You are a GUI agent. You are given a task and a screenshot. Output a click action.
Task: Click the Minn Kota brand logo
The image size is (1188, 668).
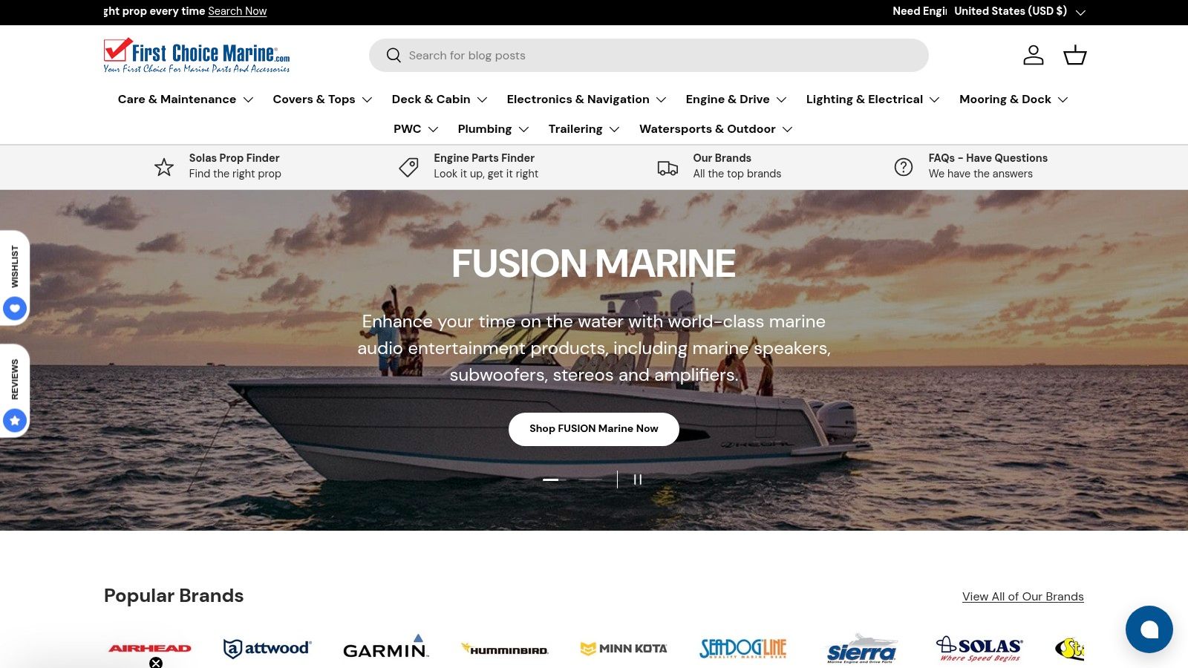click(x=624, y=649)
